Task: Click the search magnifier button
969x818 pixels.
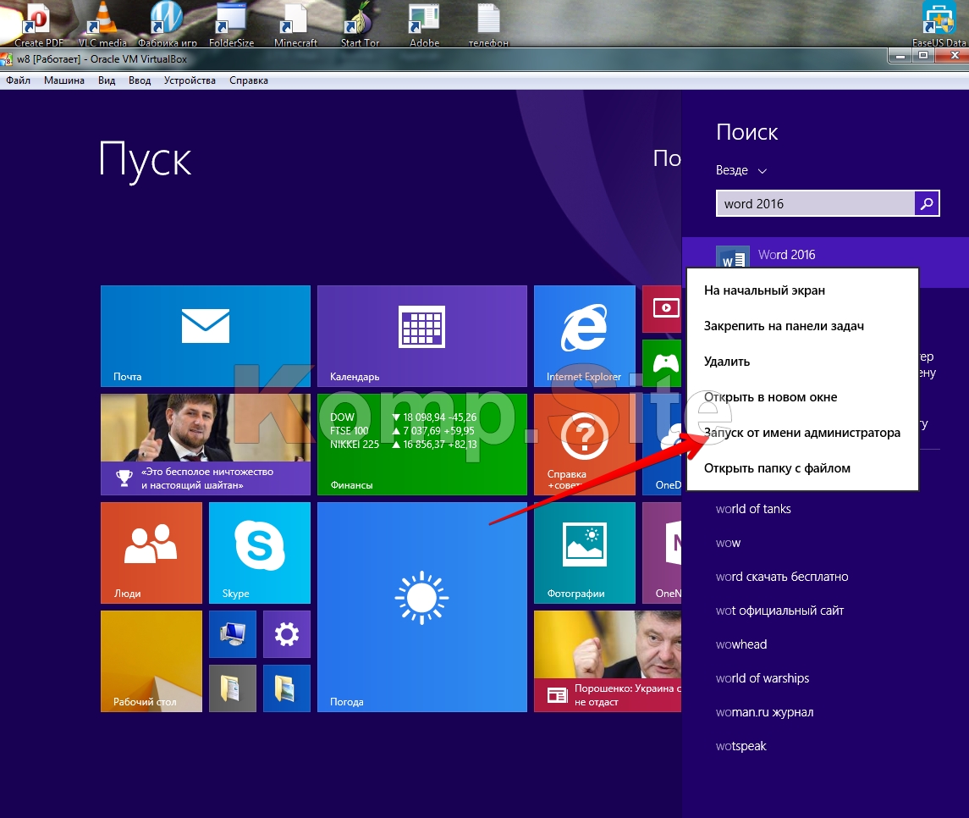Action: (x=927, y=203)
